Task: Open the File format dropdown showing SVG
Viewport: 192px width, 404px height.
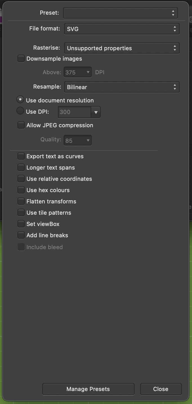Action: click(x=122, y=29)
